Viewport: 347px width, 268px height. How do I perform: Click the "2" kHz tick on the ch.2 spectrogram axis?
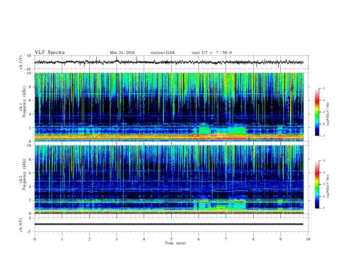point(31,200)
